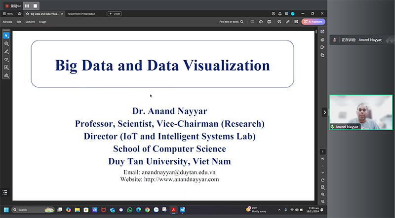Select the highlight pen tool
395x218 pixels.
[6, 51]
